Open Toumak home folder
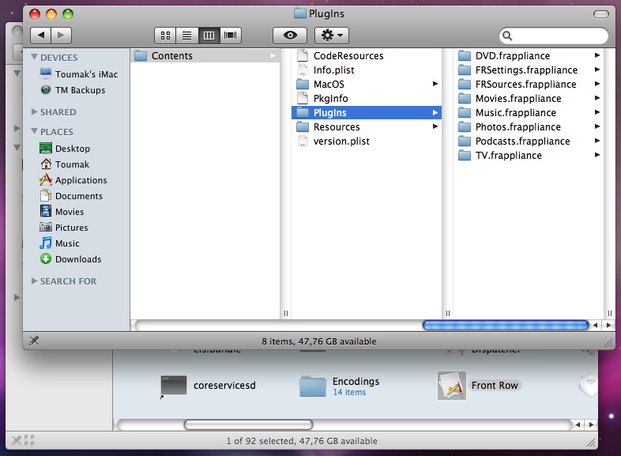621x456 pixels. [x=65, y=164]
